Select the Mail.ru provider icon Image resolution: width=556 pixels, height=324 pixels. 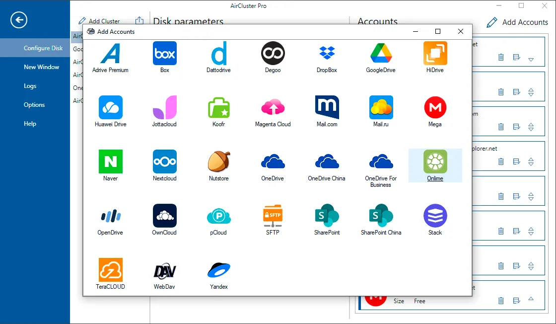click(x=381, y=107)
